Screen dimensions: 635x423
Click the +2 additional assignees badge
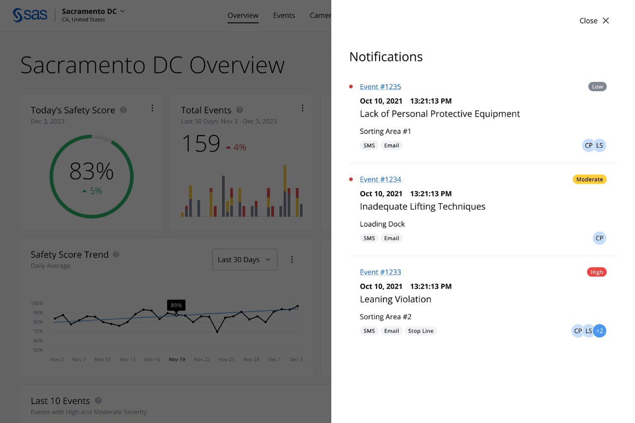click(x=600, y=331)
